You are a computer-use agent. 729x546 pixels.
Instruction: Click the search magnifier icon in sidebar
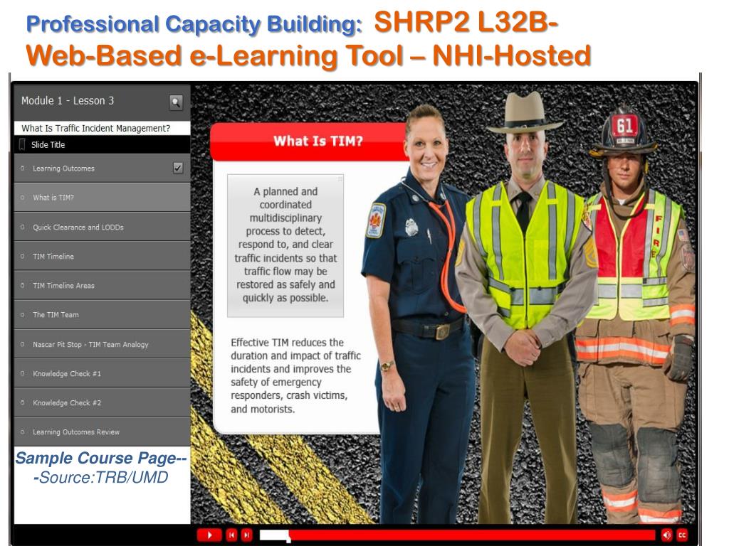[176, 102]
